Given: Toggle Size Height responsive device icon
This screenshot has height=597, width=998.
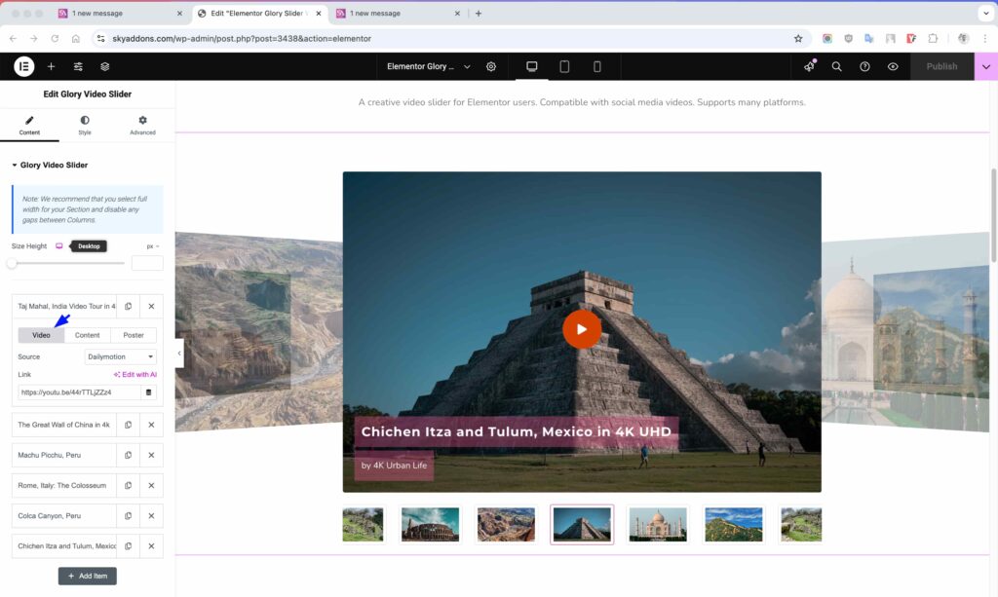Looking at the screenshot, I should coord(59,246).
